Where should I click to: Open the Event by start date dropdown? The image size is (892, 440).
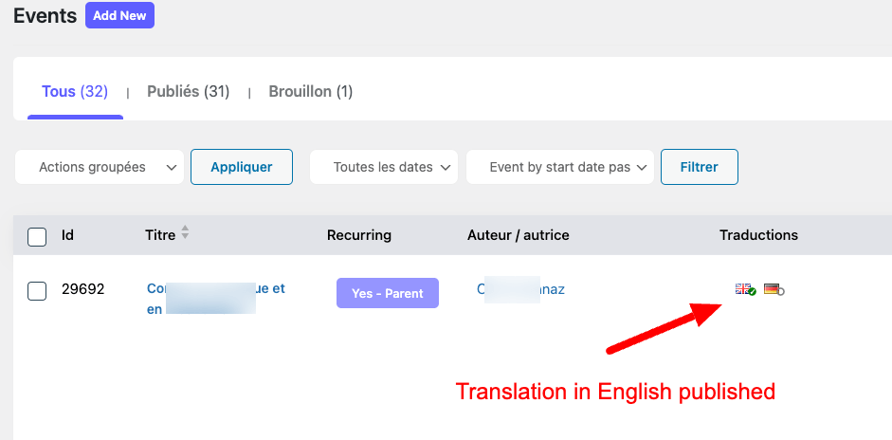tap(560, 167)
